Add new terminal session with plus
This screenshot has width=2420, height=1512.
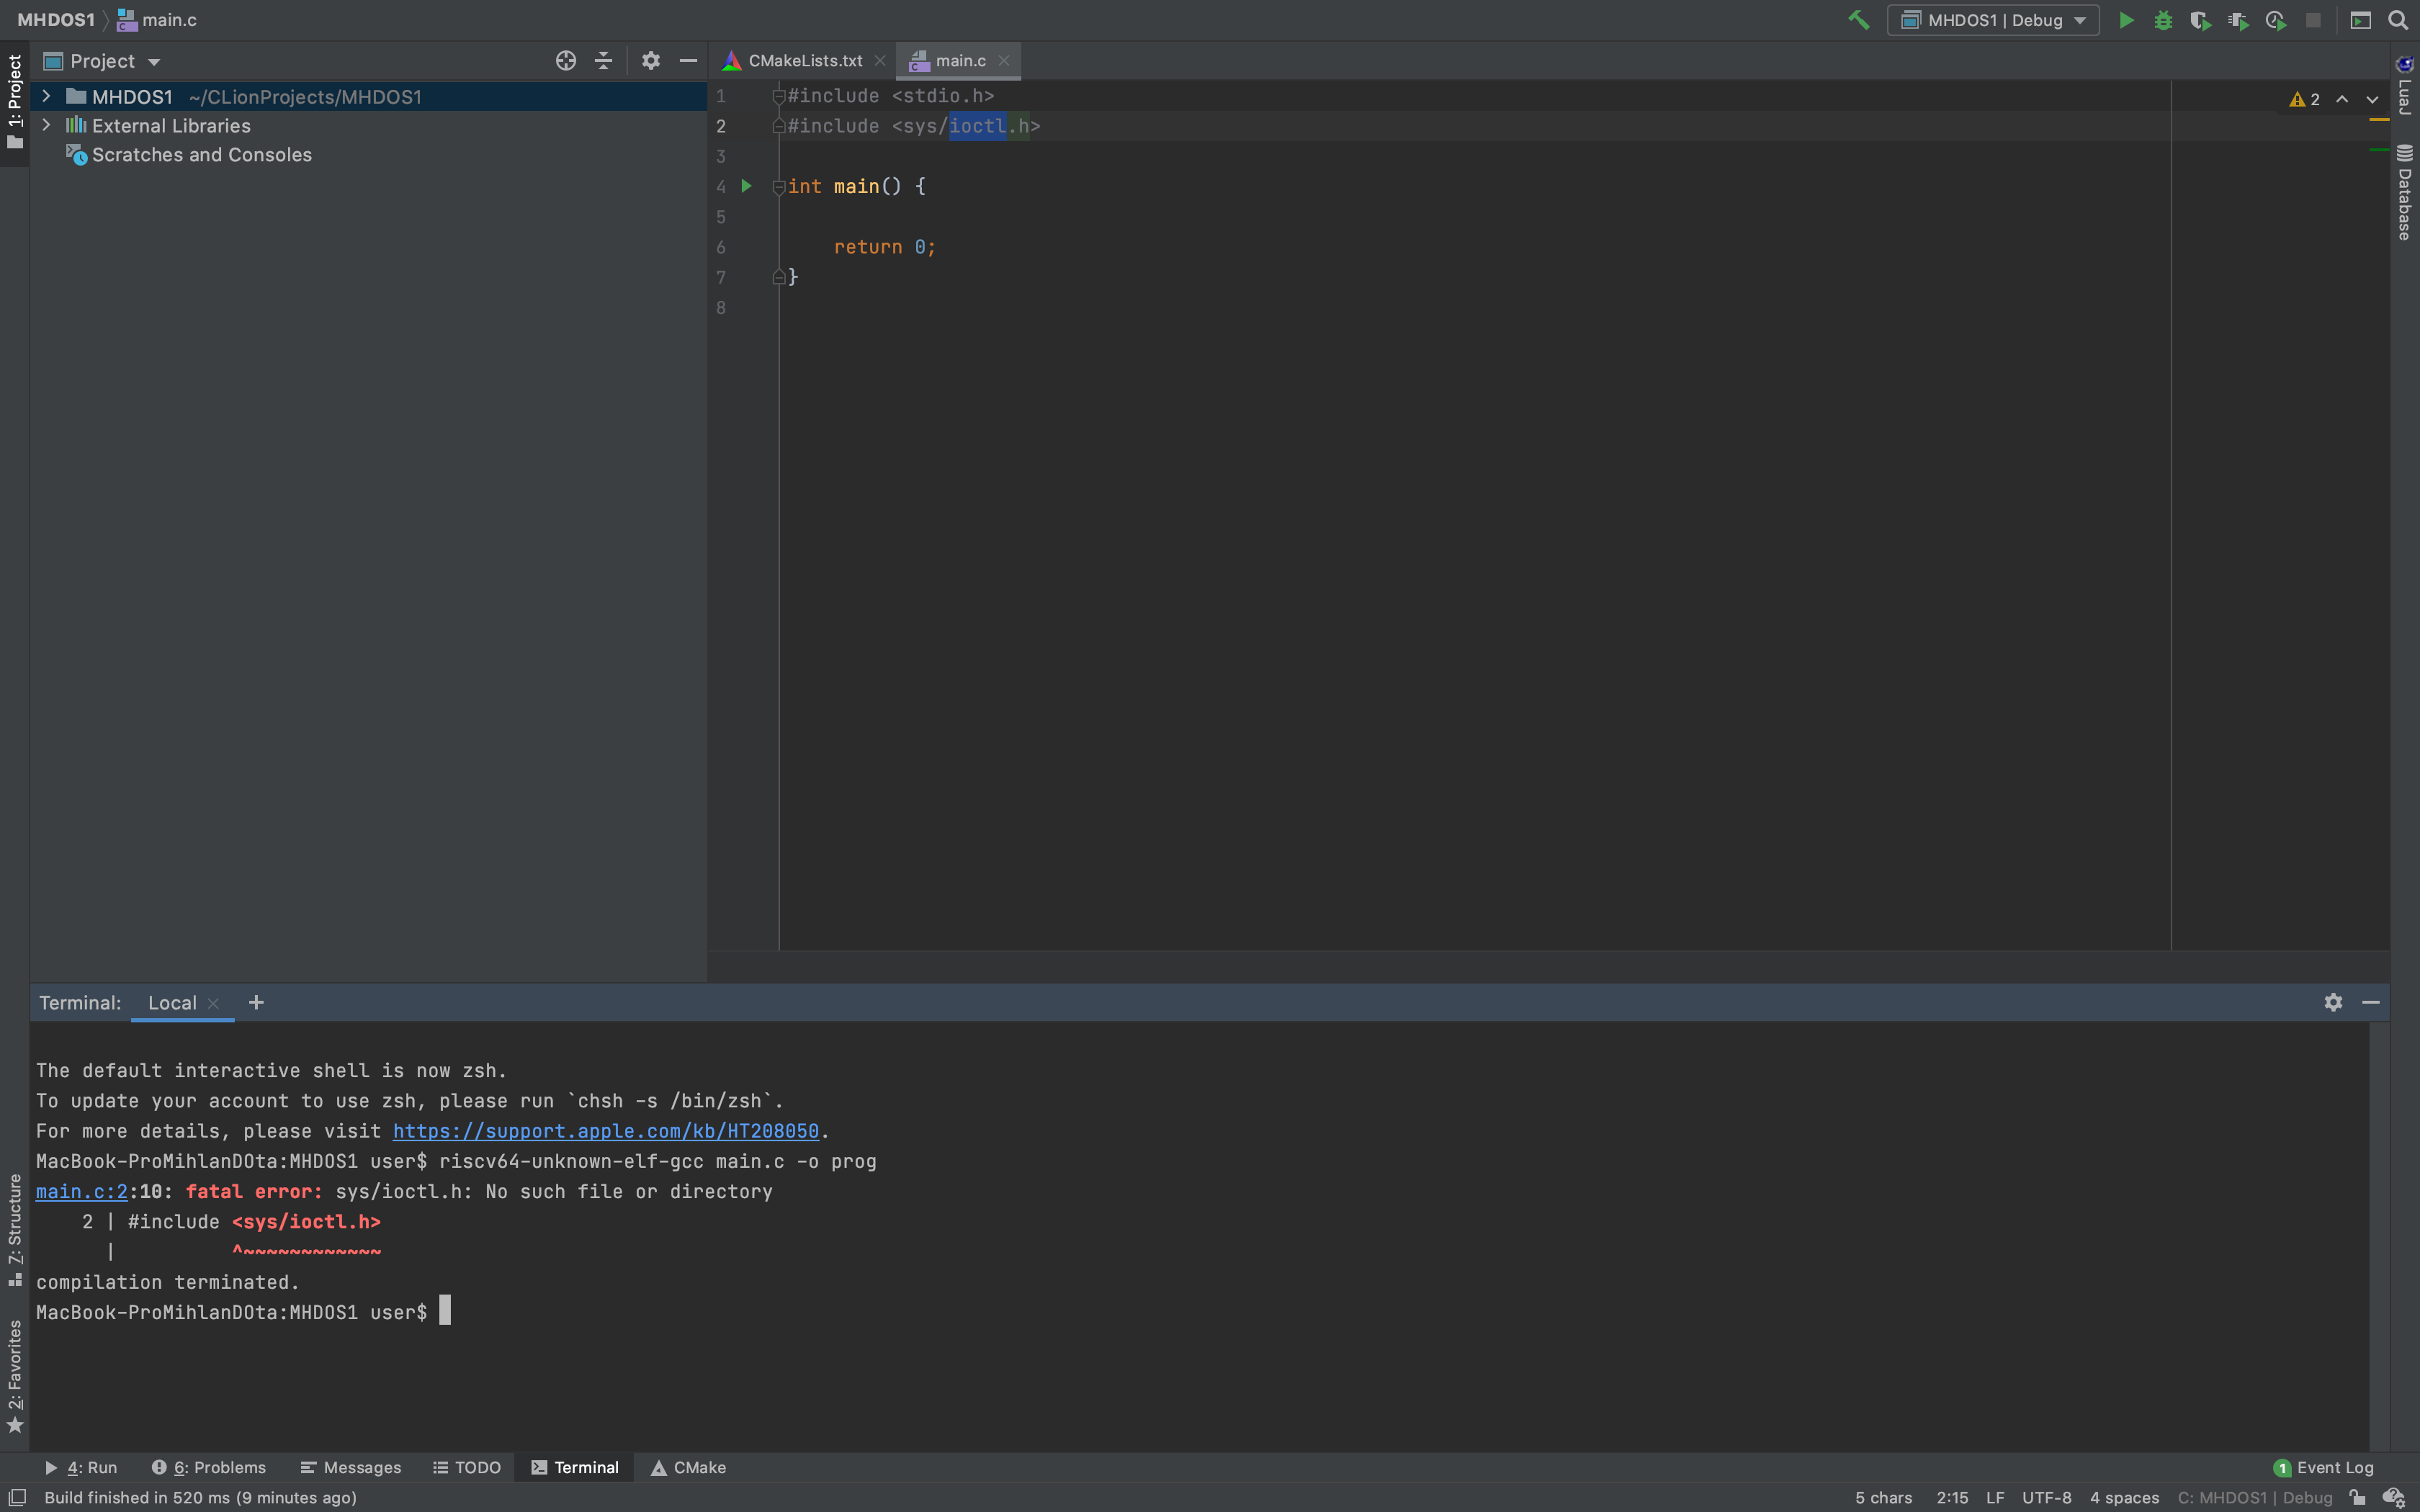pyautogui.click(x=256, y=1002)
